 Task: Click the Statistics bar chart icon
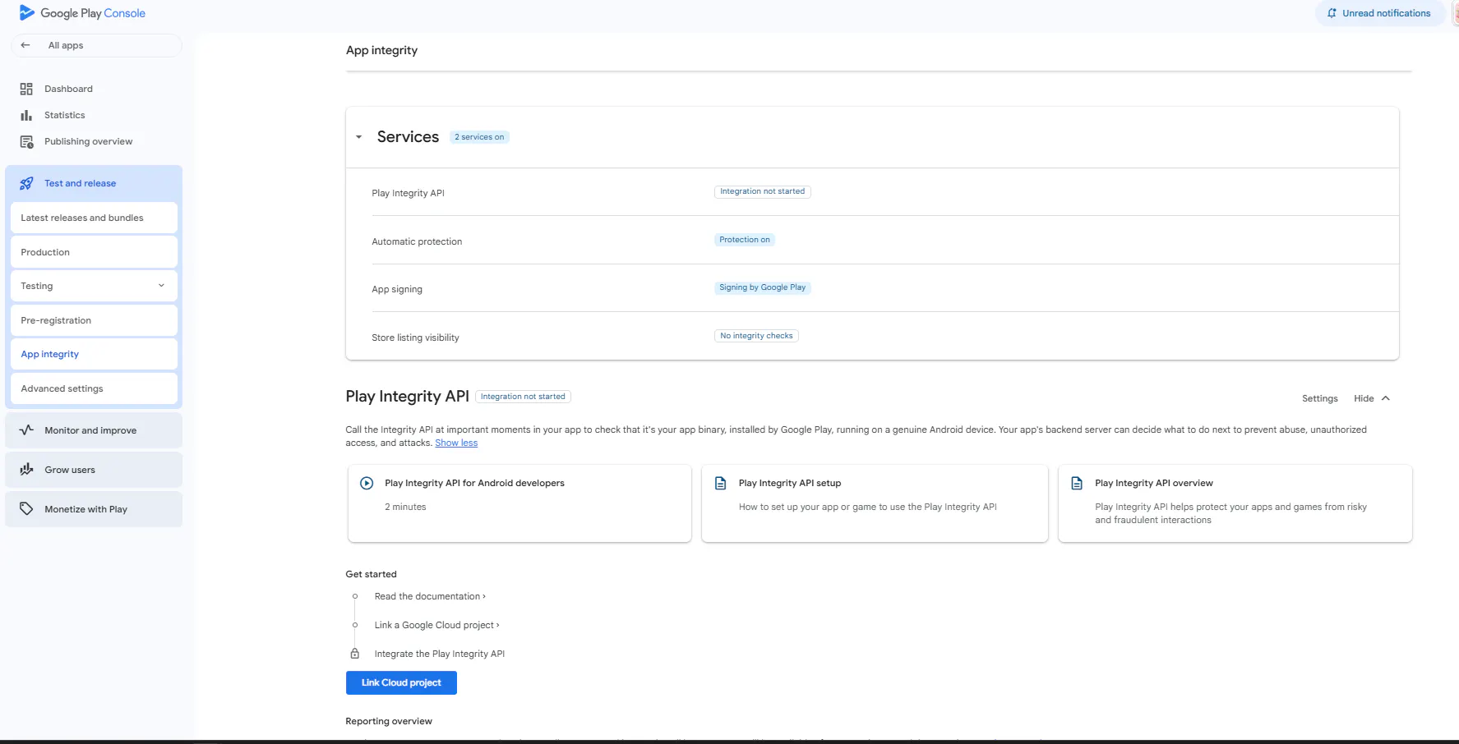tap(26, 115)
